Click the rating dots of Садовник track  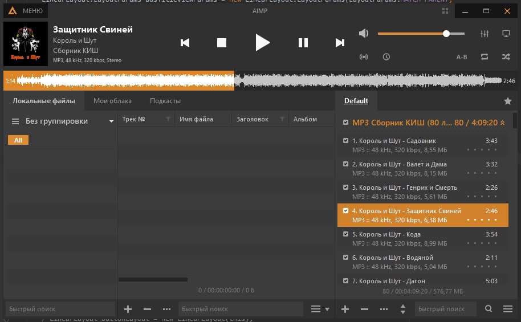pos(482,150)
